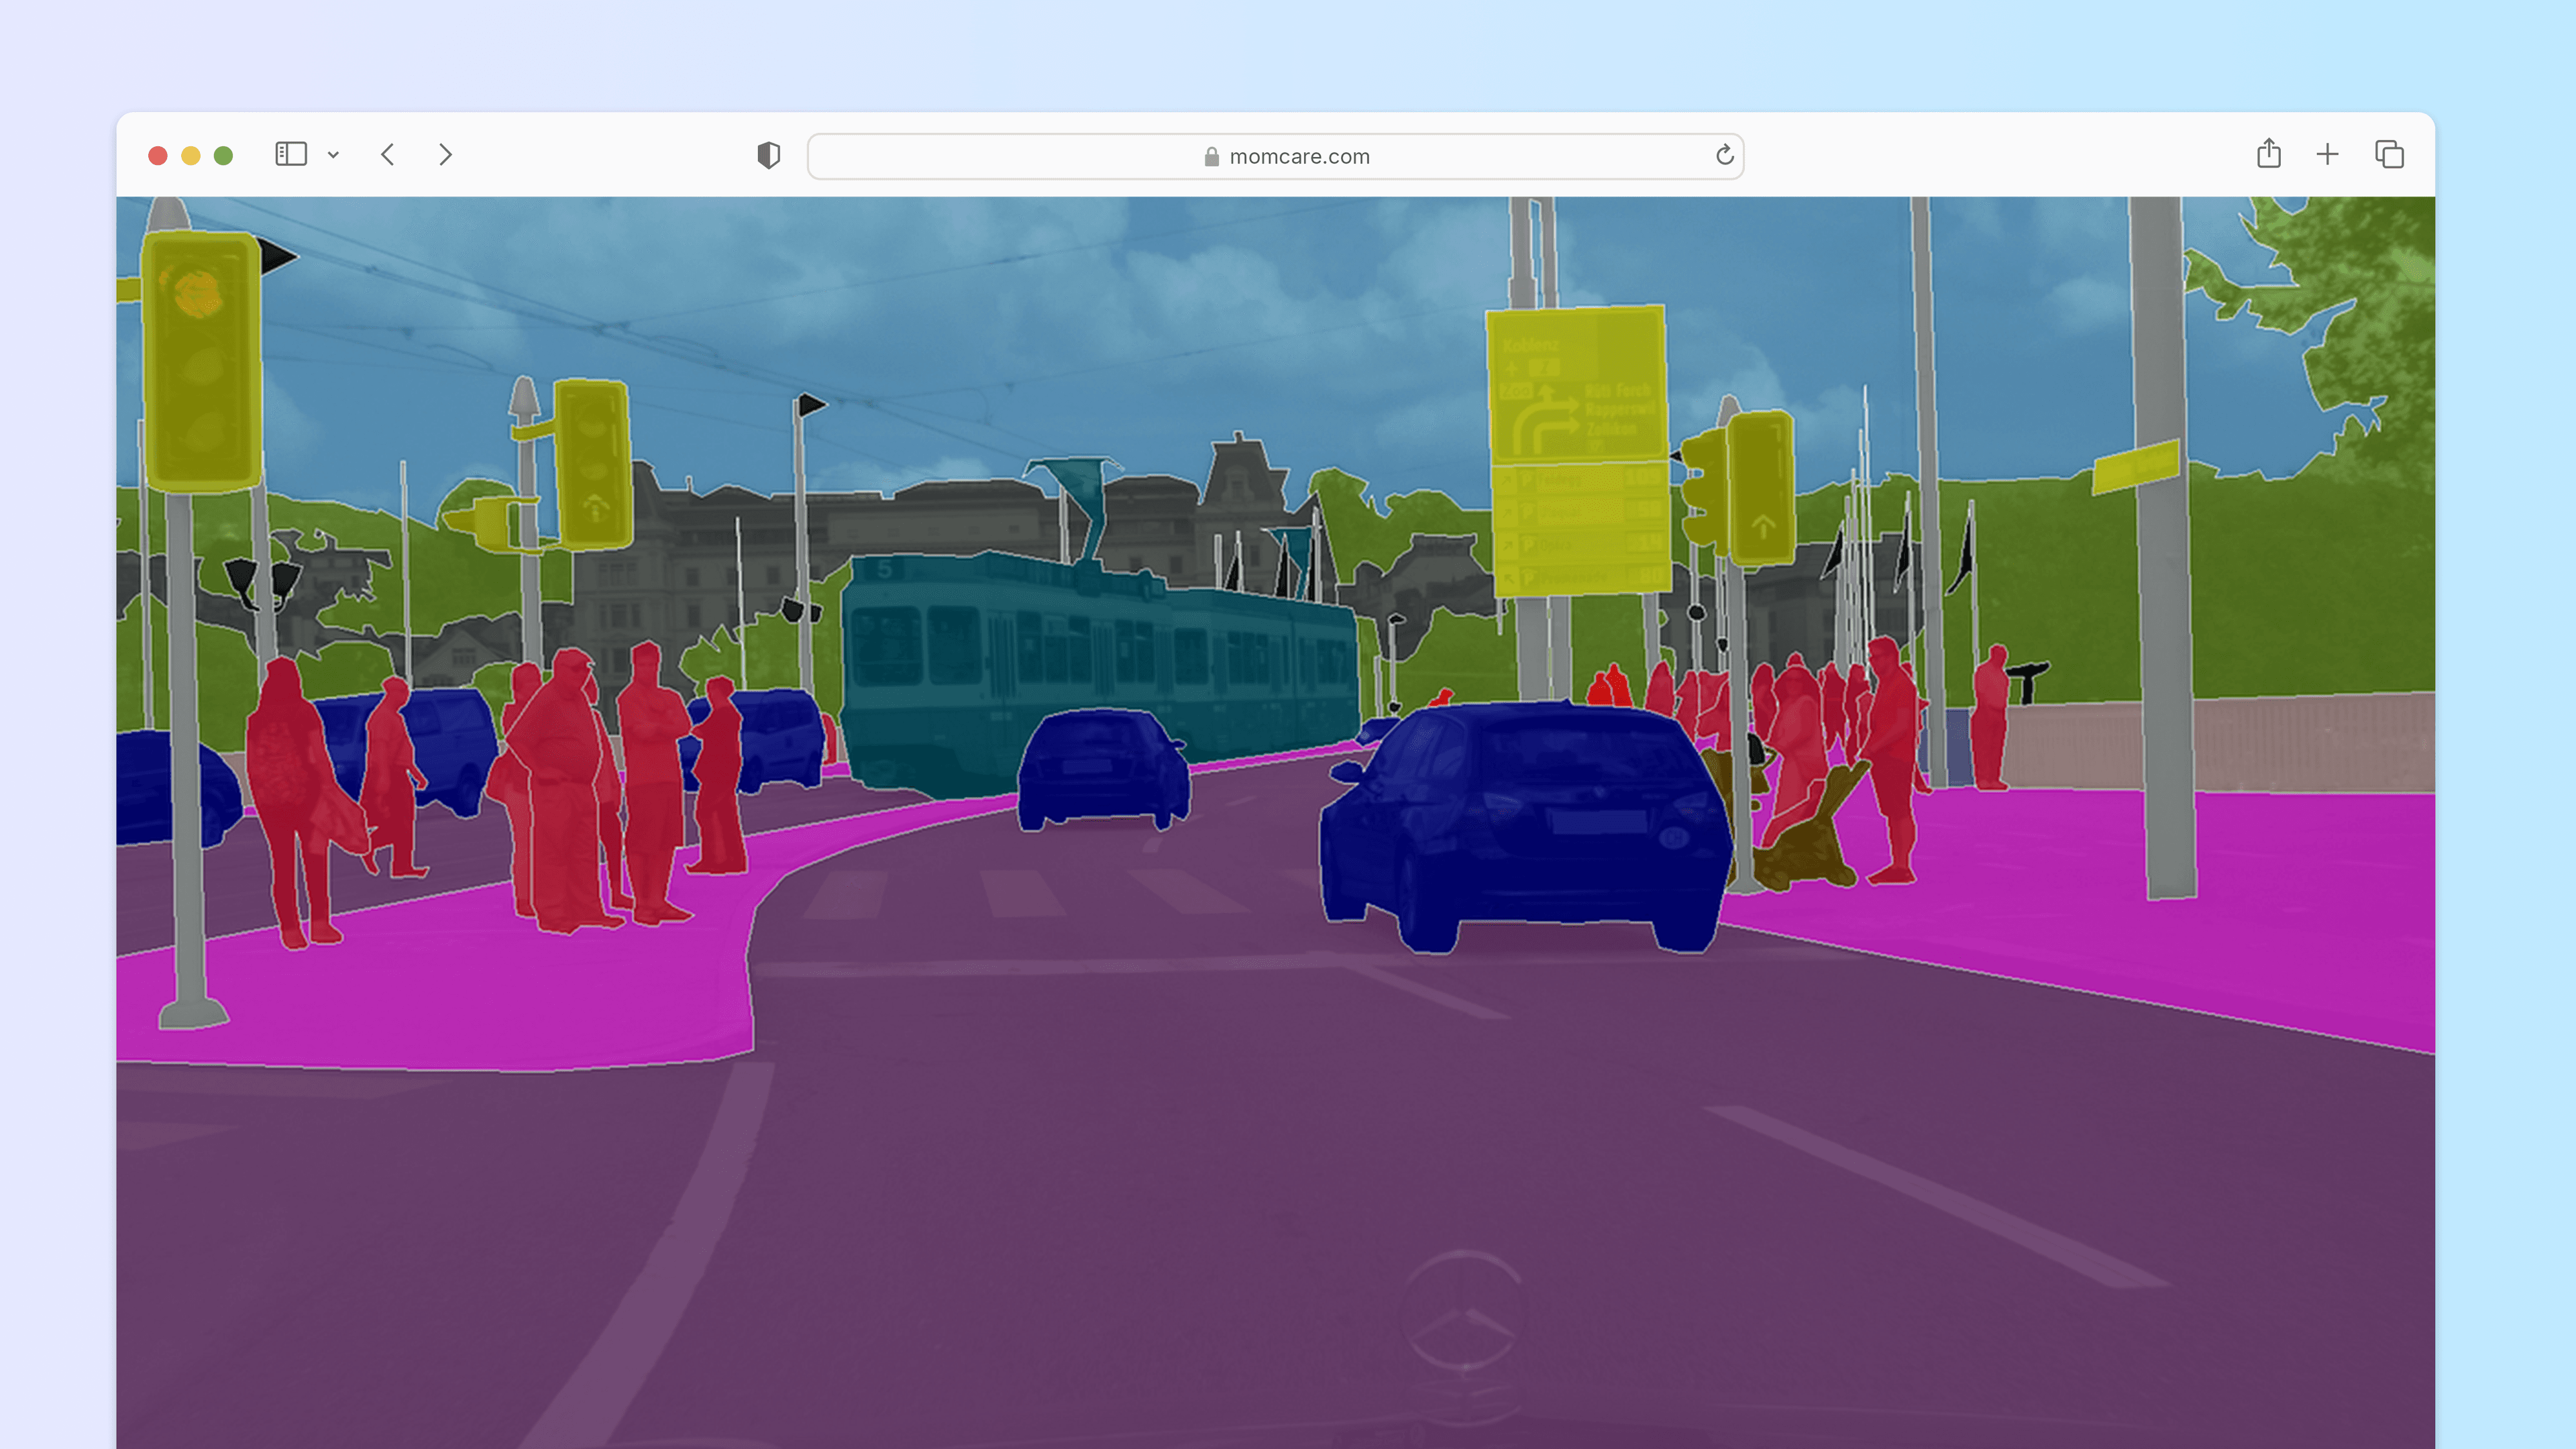This screenshot has height=1449, width=2576.
Task: Open a new tab with plus icon
Action: 2327,155
